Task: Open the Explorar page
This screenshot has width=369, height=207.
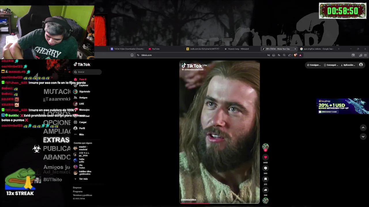Action: coord(81,85)
